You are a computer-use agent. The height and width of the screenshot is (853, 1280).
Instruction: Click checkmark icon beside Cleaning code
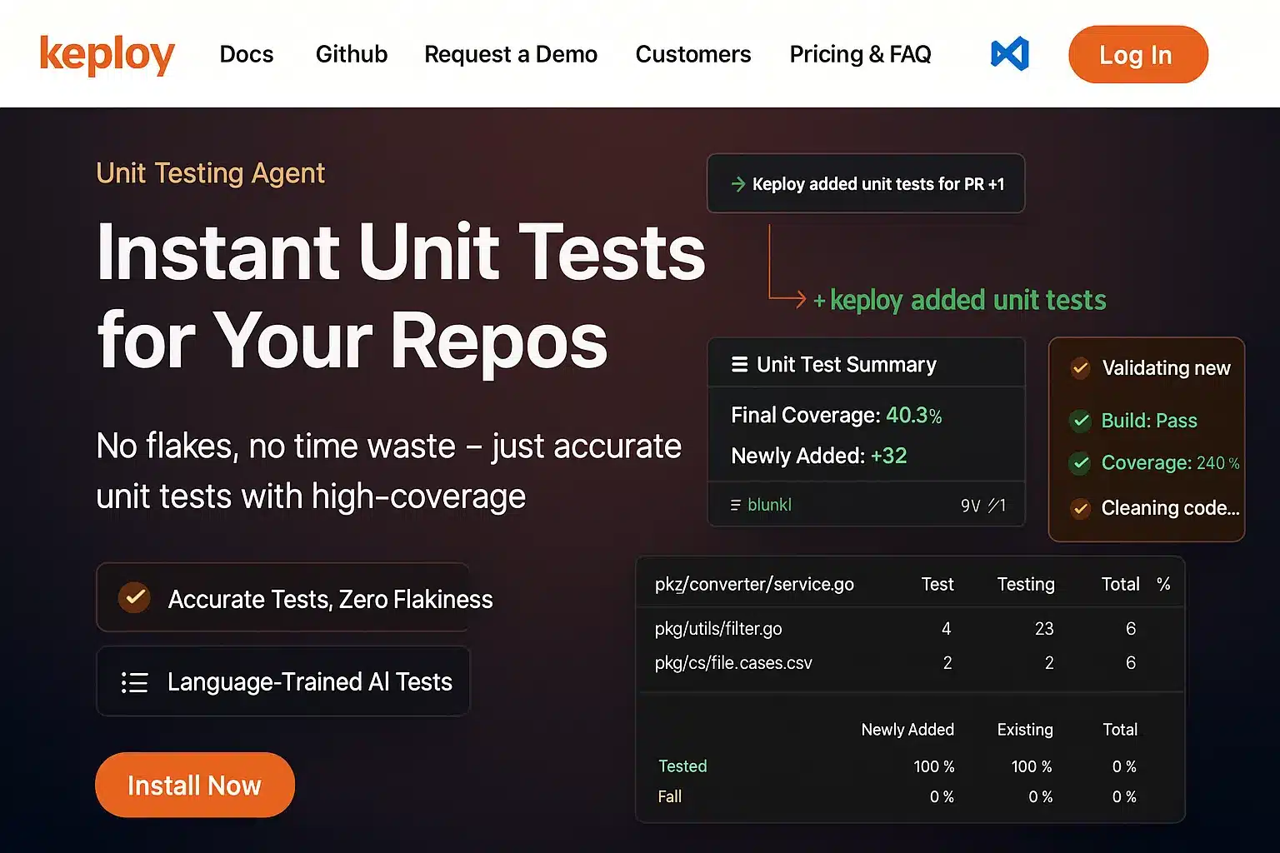point(1081,507)
